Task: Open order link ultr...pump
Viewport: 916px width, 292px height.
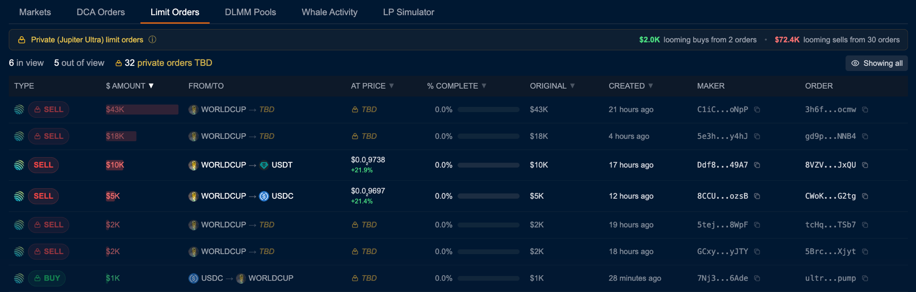Action: click(830, 278)
